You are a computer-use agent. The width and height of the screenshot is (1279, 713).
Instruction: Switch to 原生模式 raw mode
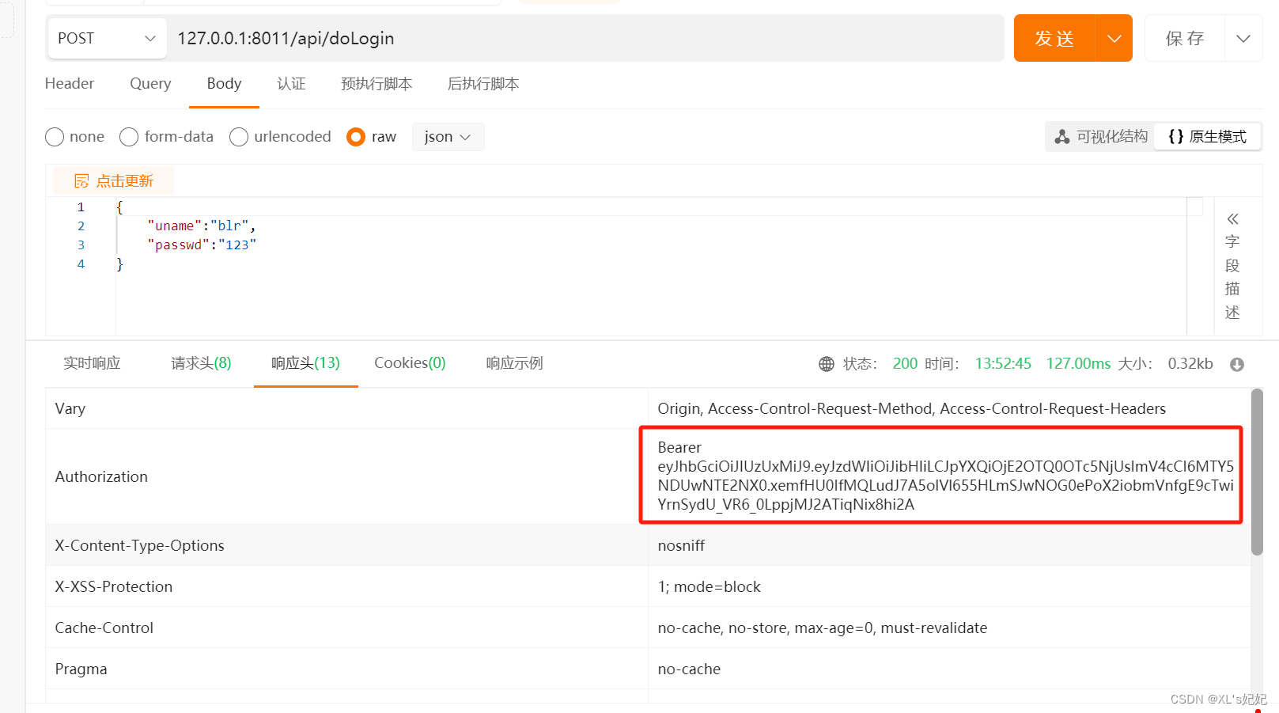point(1207,137)
